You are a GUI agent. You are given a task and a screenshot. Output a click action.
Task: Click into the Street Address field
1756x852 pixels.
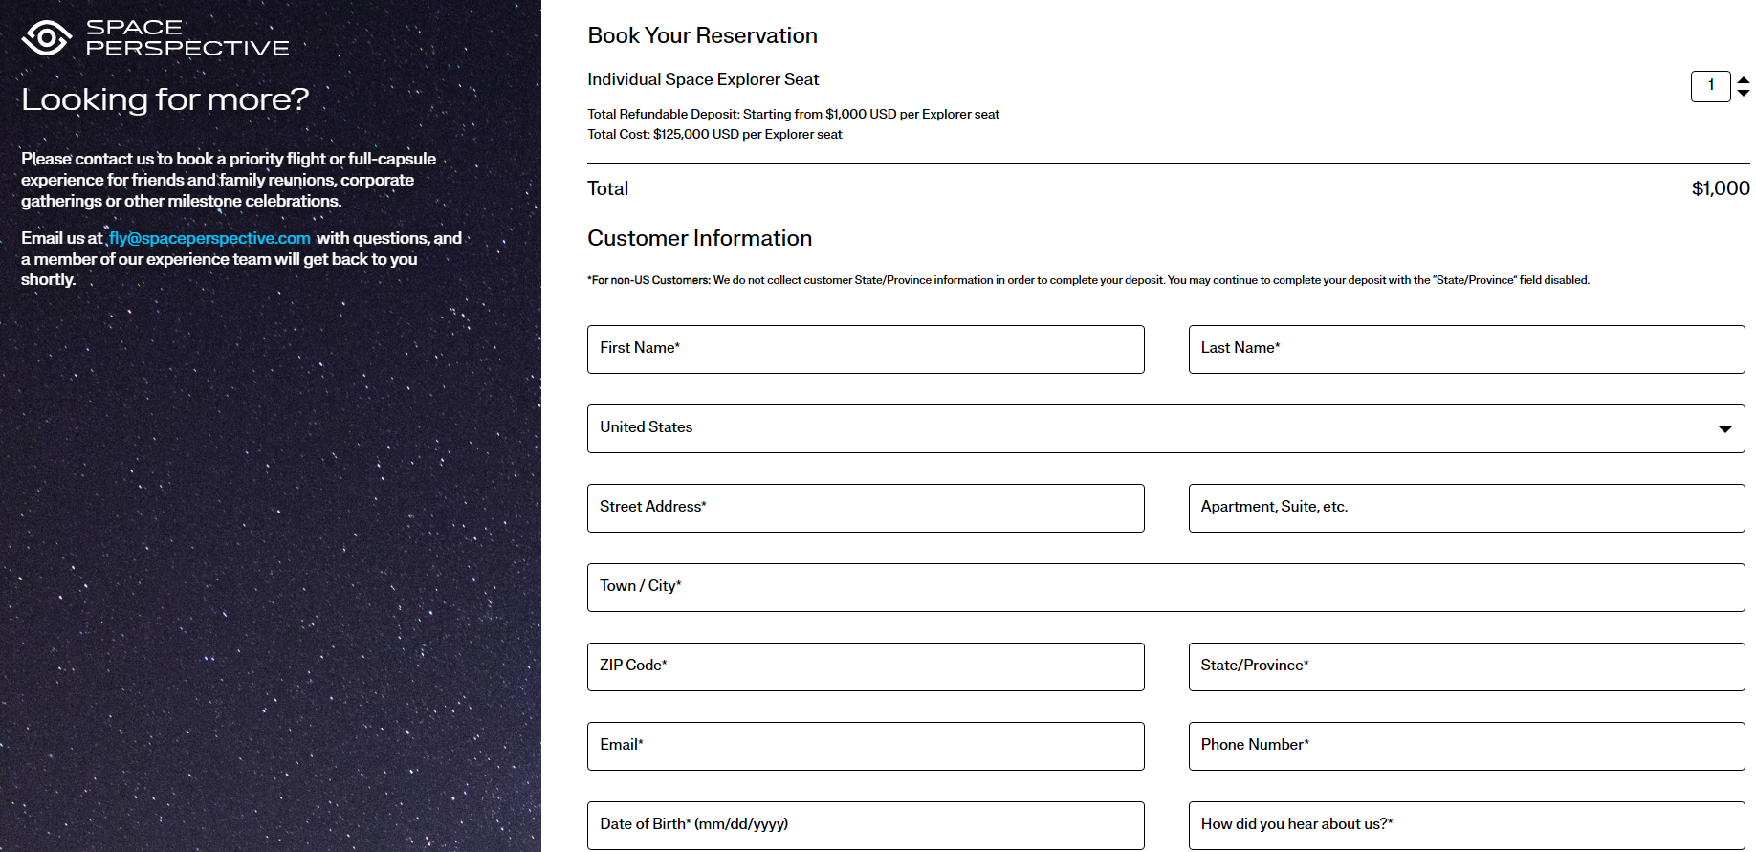coord(865,508)
